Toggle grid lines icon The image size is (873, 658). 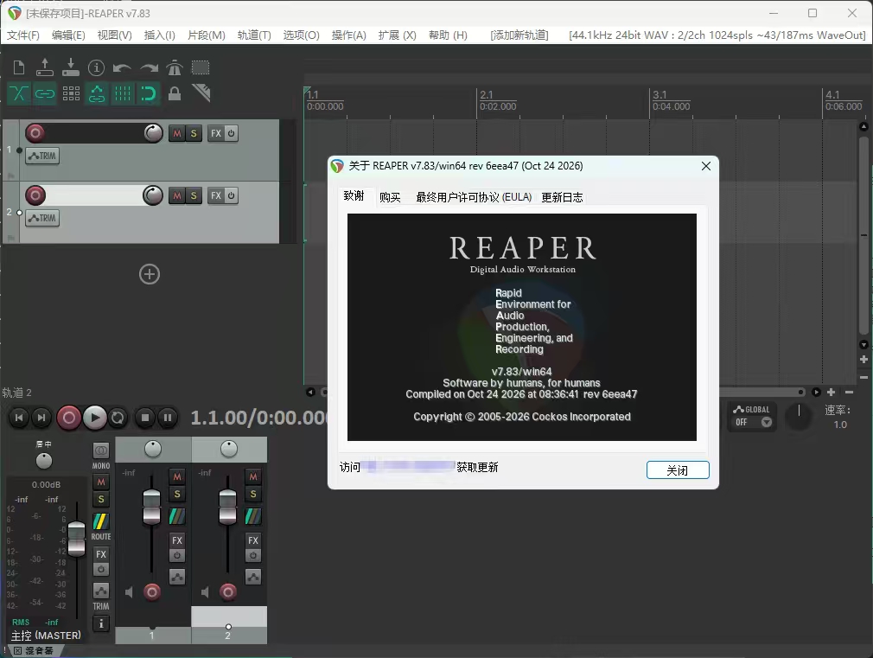123,93
